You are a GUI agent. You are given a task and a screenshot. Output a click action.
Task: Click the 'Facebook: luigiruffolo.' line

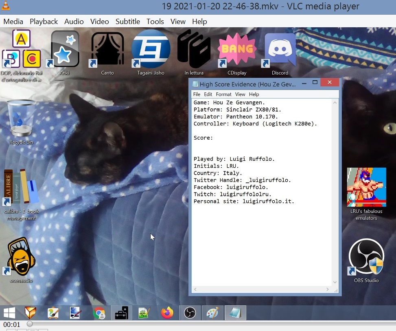pos(231,187)
